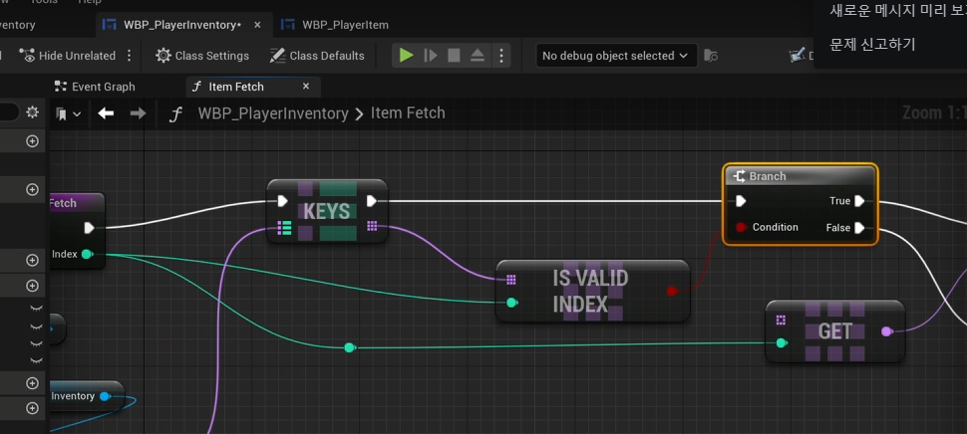Click the Branch False output pin
Image resolution: width=967 pixels, height=434 pixels.
[859, 228]
